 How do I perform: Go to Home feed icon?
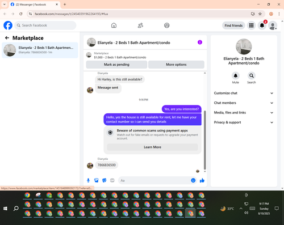point(114,26)
